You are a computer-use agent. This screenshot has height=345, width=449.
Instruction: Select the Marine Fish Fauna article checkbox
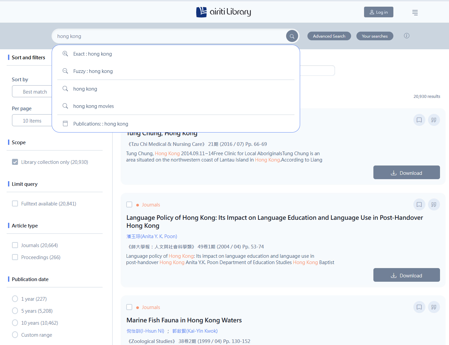click(x=129, y=307)
